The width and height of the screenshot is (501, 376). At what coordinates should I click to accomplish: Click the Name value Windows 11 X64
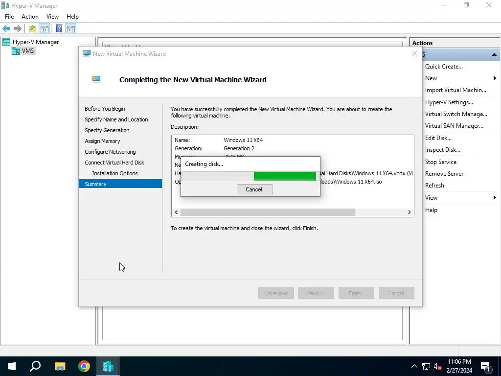243,140
